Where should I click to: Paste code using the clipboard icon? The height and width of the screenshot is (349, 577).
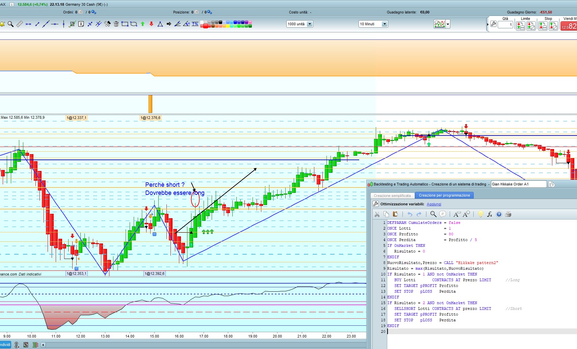tap(395, 214)
